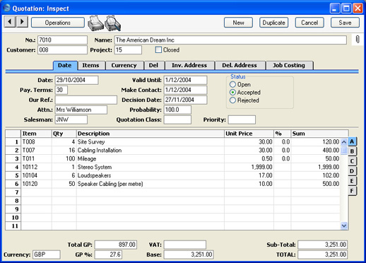Click the Make Contact date field
This screenshot has width=366, height=263.
point(185,90)
